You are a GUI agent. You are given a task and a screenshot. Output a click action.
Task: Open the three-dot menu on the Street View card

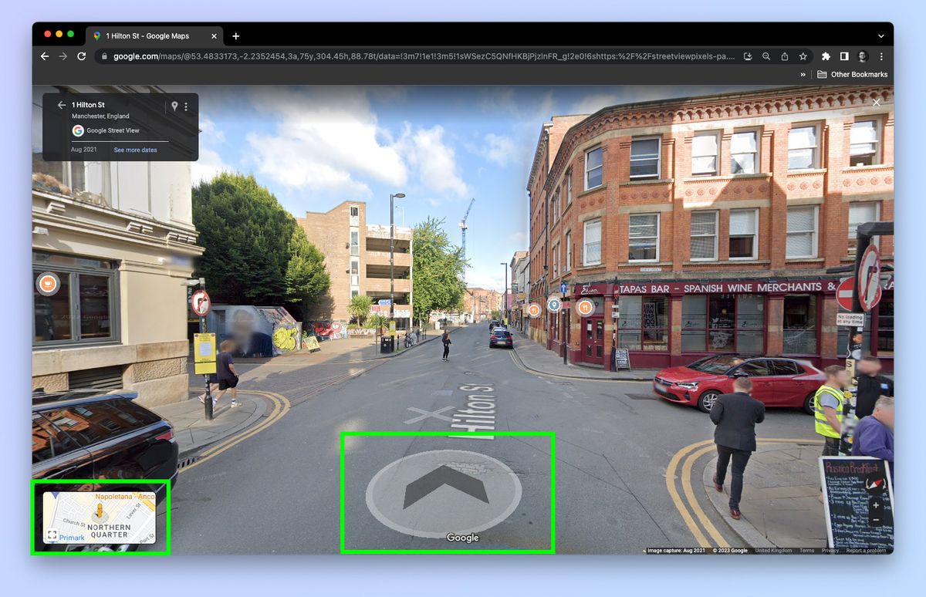186,106
